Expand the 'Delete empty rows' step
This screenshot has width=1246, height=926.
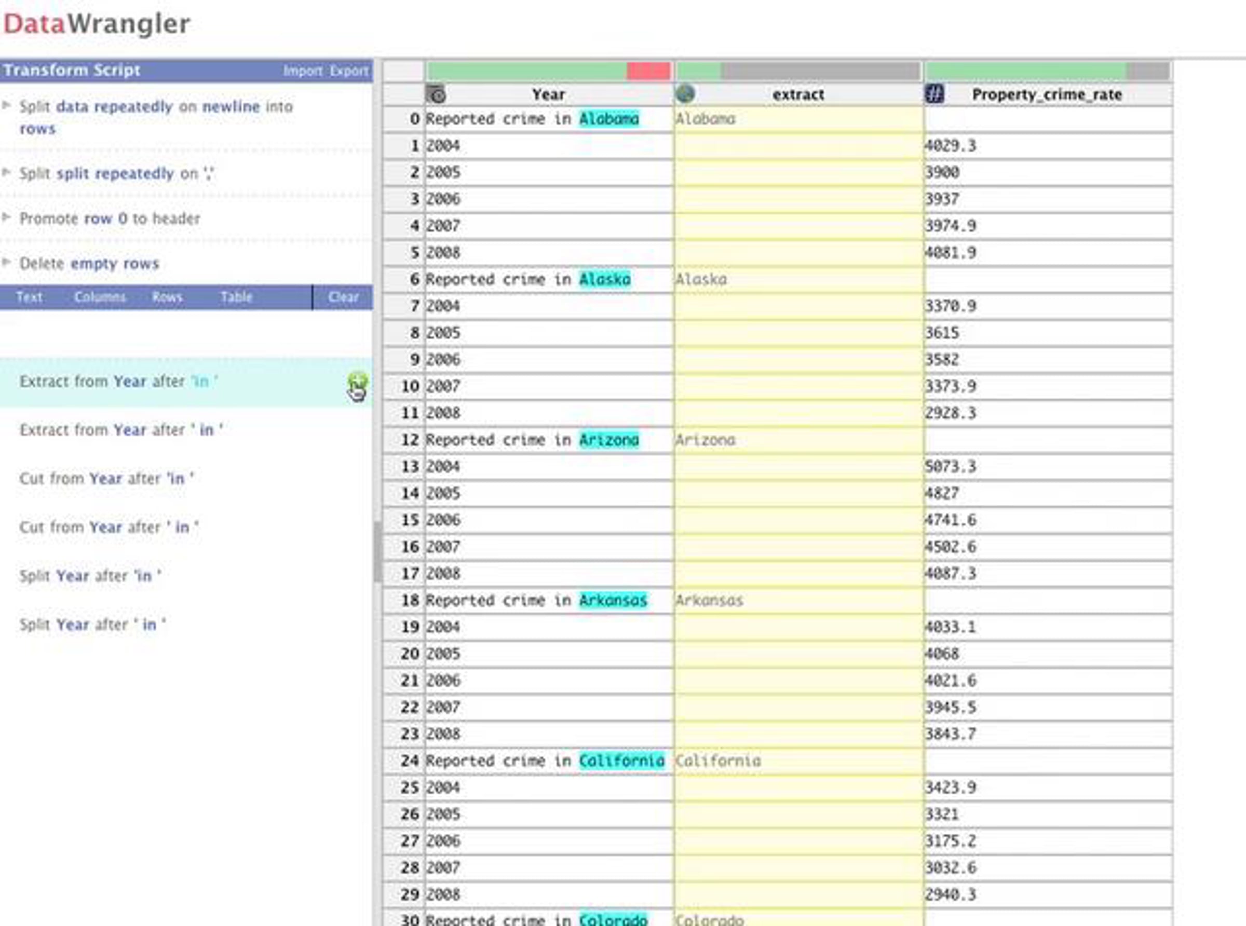(7, 262)
